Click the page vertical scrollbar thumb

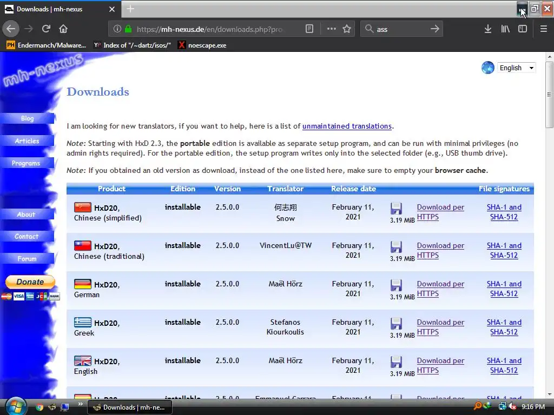(549, 95)
